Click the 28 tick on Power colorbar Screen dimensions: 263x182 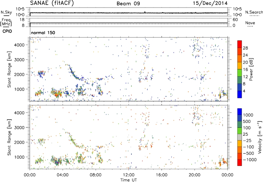(245, 48)
